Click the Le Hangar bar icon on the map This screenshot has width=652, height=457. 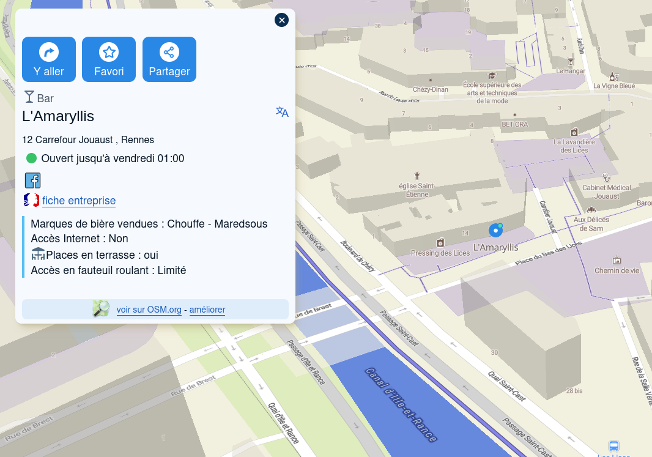point(571,61)
